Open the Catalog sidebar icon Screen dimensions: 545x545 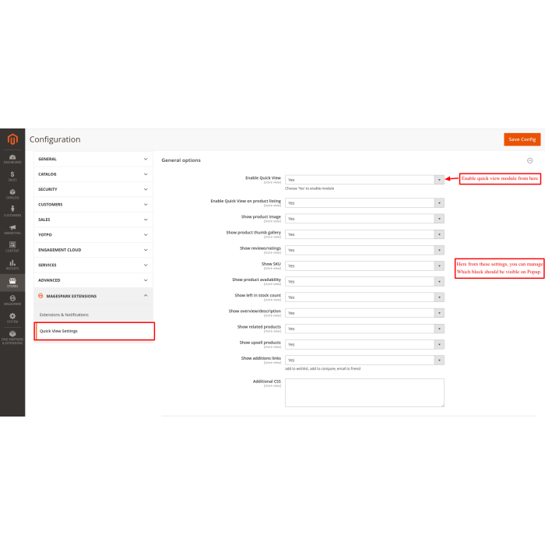click(x=12, y=195)
